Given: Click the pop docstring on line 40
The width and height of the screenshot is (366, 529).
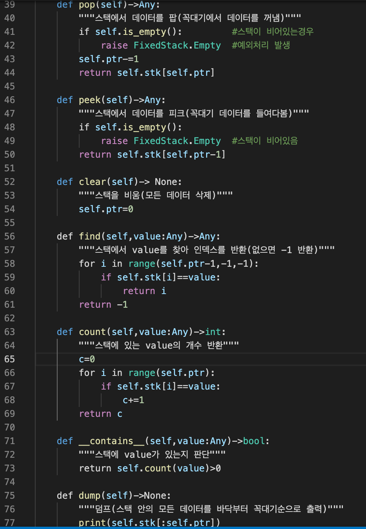Looking at the screenshot, I should 190,18.
